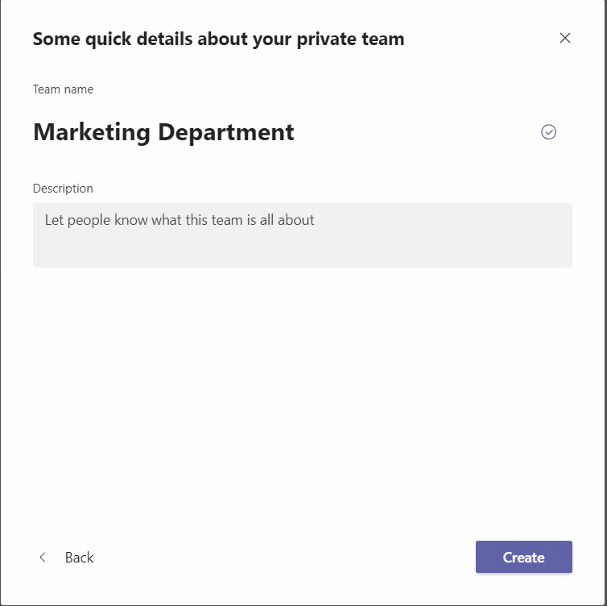Go back with the Back button
This screenshot has width=607, height=606.
(x=67, y=557)
